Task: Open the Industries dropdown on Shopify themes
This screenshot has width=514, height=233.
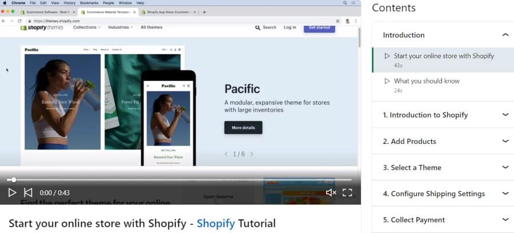Action: tap(121, 27)
